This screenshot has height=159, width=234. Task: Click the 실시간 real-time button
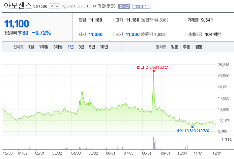point(124,6)
